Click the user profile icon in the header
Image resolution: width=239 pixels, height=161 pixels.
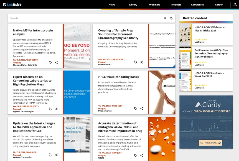click(234, 5)
